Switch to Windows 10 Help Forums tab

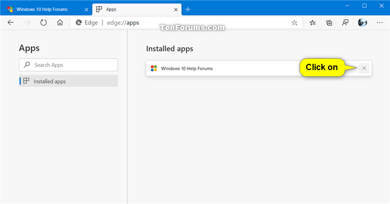(42, 9)
